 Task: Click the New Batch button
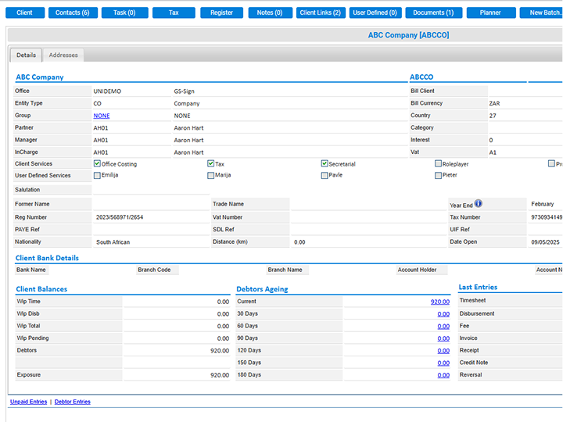pos(541,13)
